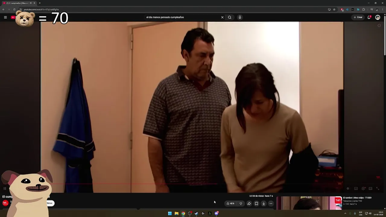Switch to Google Chrome on the taskbar

(183, 213)
